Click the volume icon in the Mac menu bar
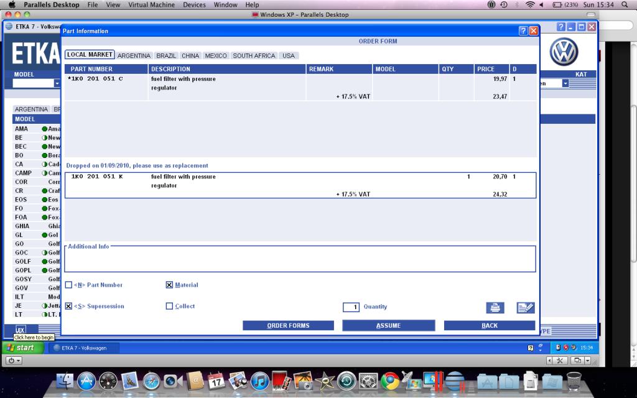Viewport: 637px width, 398px height. pyautogui.click(x=542, y=5)
